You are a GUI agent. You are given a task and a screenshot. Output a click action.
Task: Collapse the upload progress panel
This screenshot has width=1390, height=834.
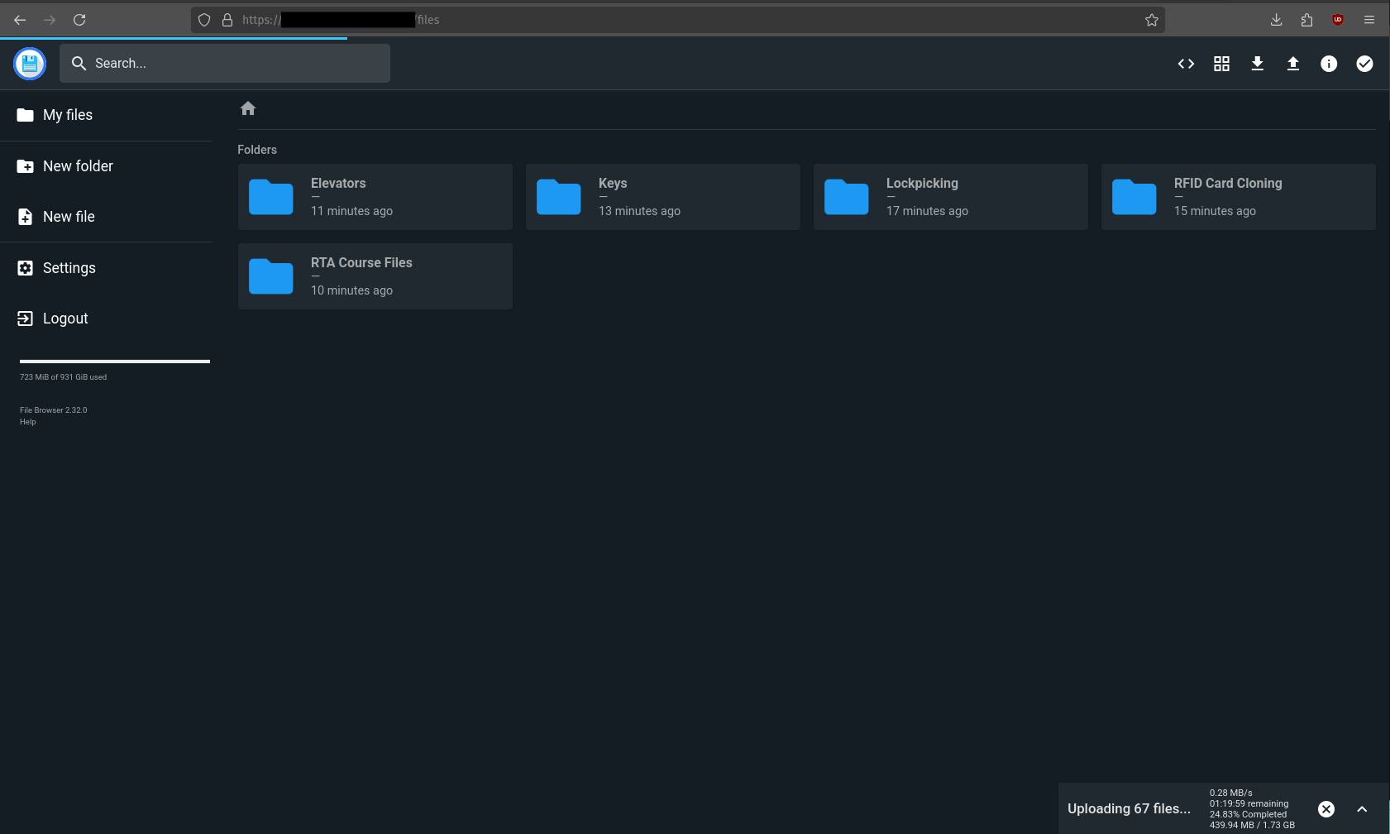pos(1360,808)
